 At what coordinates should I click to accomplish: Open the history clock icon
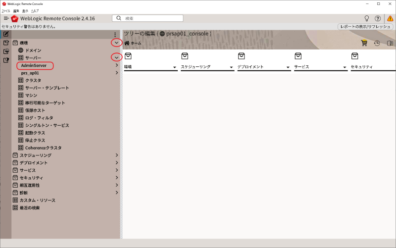coord(377,43)
